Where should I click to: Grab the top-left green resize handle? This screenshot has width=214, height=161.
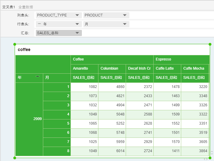click(x=15, y=44)
